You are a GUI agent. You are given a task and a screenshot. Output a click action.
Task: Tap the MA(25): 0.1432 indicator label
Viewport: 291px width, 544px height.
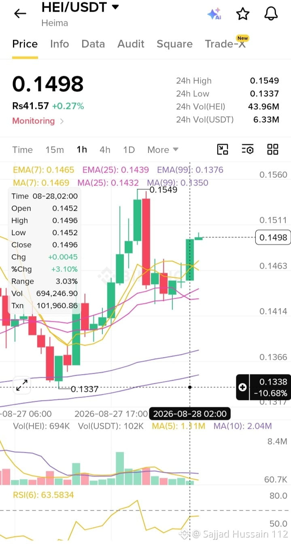pos(108,183)
